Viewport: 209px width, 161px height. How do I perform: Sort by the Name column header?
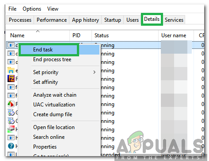tap(38, 35)
